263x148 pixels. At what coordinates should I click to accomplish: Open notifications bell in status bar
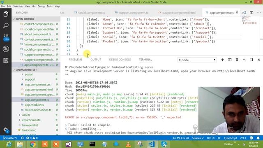[x=258, y=138]
